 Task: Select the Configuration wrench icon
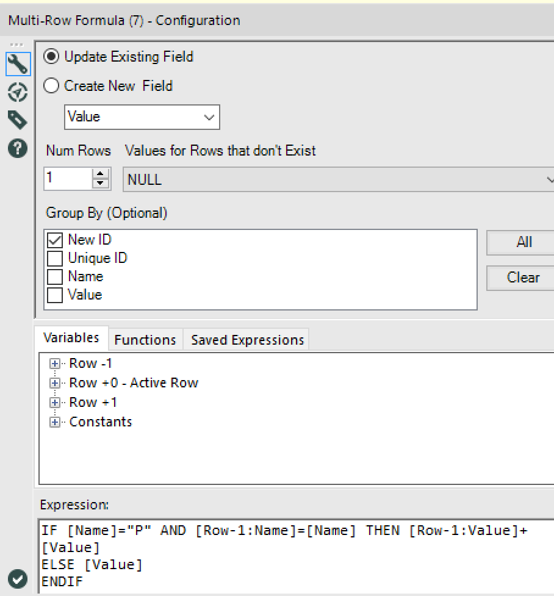click(x=17, y=63)
